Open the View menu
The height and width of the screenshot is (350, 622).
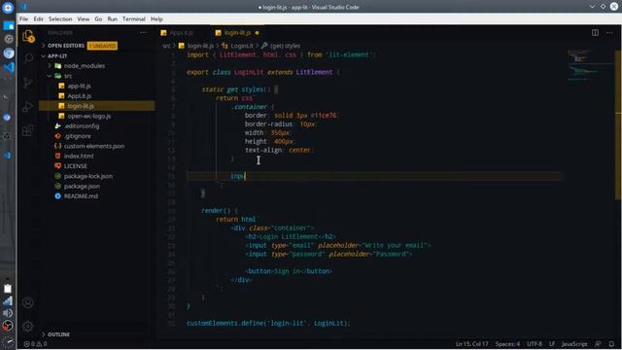(x=84, y=19)
